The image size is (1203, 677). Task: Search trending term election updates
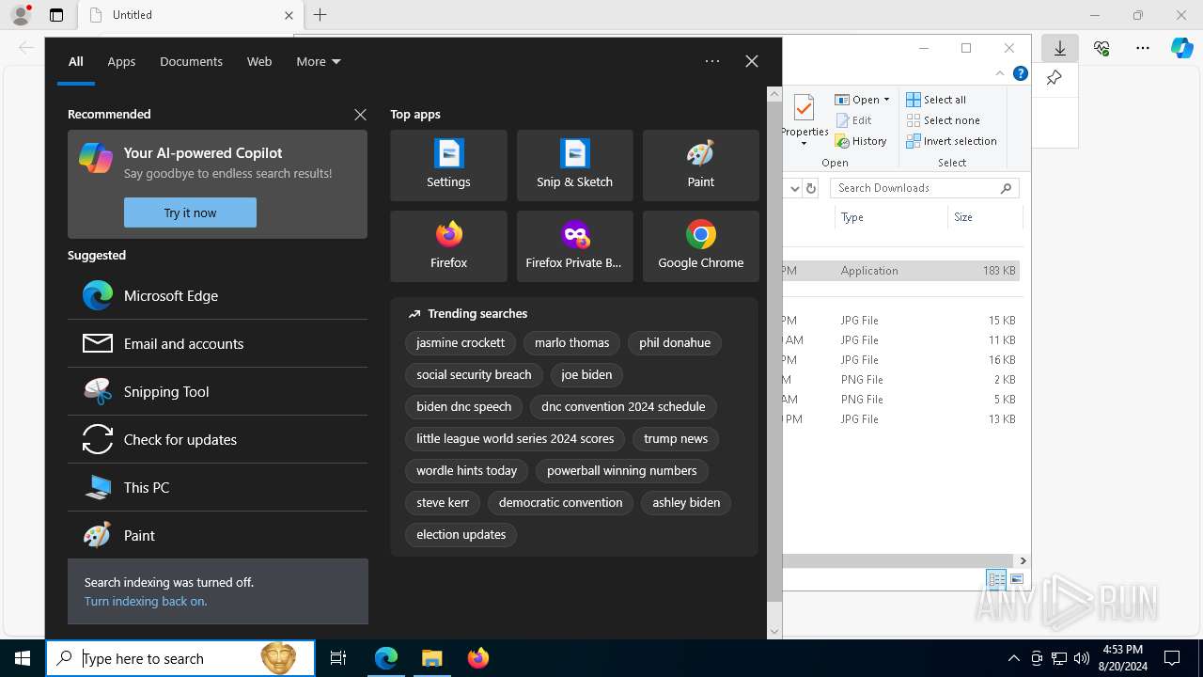[x=461, y=535]
